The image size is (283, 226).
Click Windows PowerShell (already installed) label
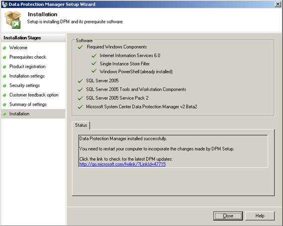coord(136,72)
